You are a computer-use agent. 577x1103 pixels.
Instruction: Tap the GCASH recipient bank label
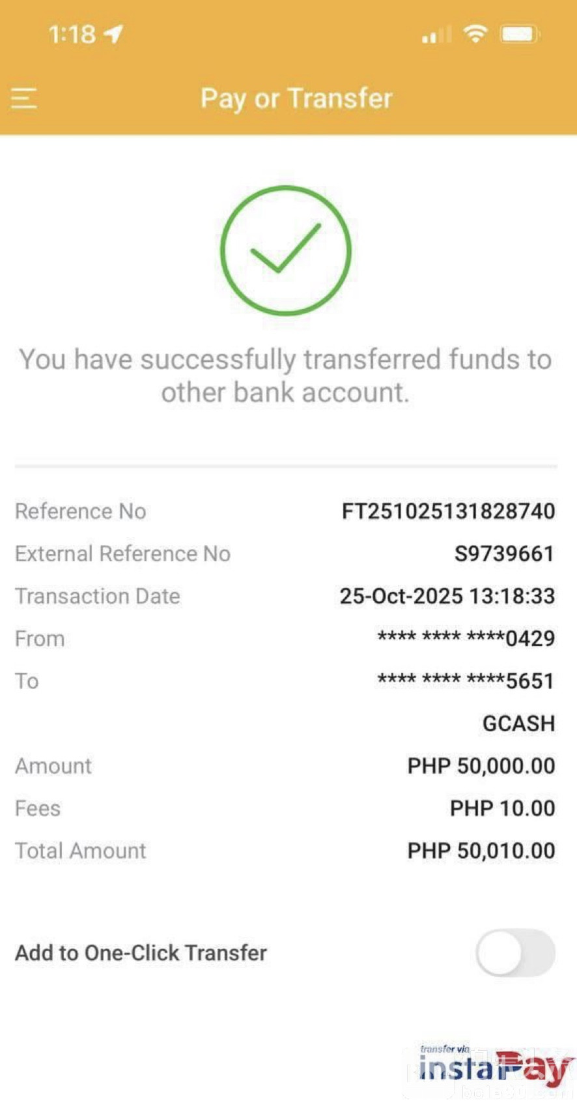518,723
